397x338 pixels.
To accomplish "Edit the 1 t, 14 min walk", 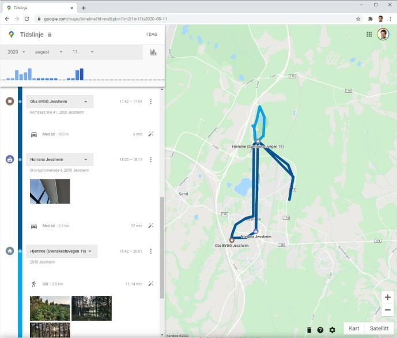I will point(151,284).
